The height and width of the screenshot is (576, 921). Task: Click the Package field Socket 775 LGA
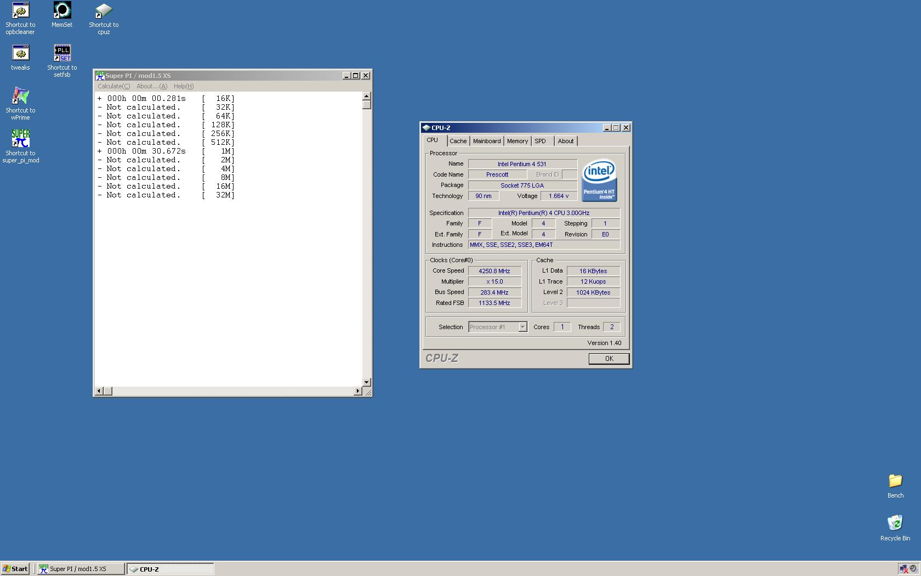[x=522, y=185]
